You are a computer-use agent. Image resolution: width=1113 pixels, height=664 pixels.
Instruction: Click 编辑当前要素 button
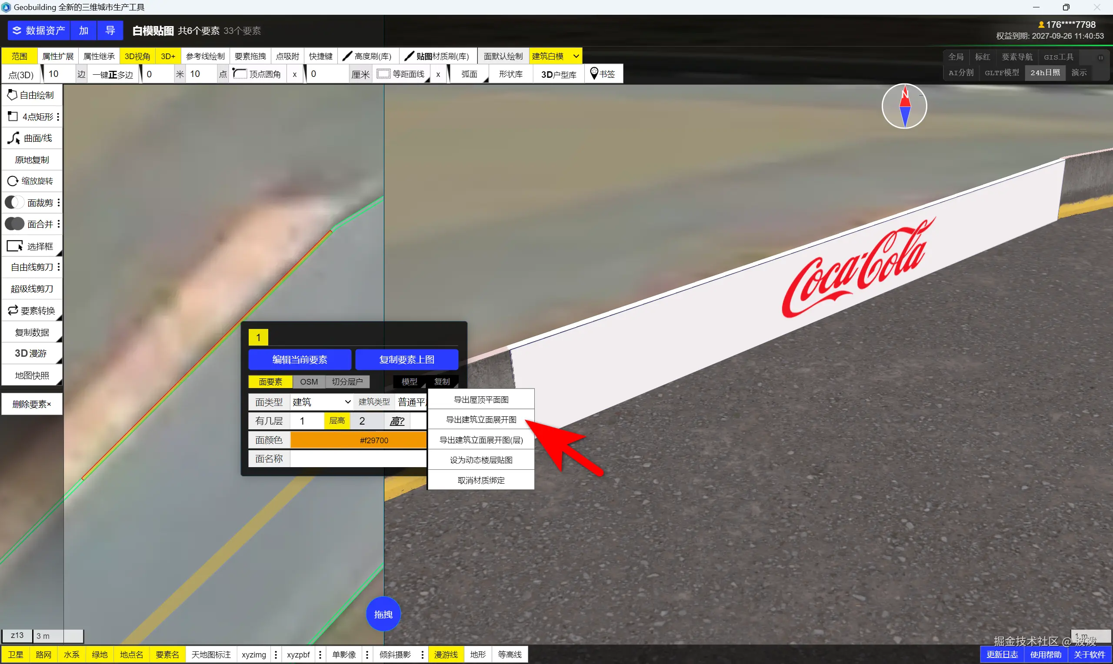tap(300, 360)
